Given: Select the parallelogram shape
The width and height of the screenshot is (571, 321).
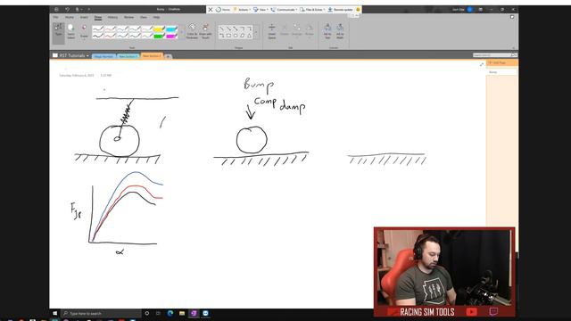Looking at the screenshot, I should [243, 36].
